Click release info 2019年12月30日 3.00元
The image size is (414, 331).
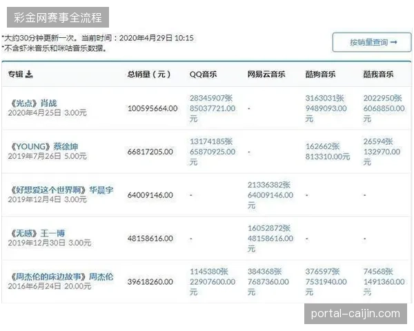point(50,243)
